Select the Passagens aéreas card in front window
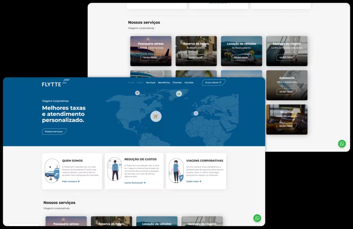The height and width of the screenshot is (229, 353). point(66,221)
